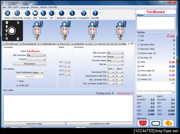Switch to tab 1 engine settings
Viewport: 180px width, 134px height.
tap(10, 44)
